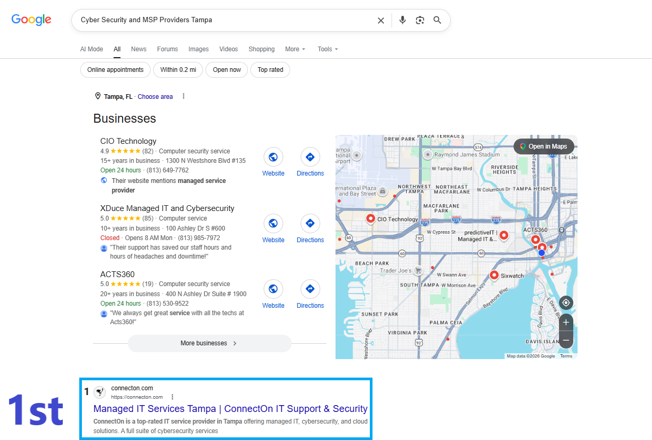Switch to the News tab

click(138, 49)
